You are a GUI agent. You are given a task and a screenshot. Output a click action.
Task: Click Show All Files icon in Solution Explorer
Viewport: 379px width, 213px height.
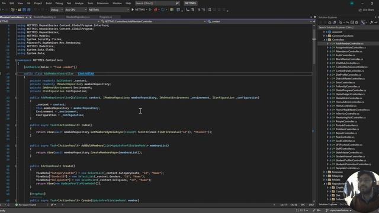[x=356, y=22]
